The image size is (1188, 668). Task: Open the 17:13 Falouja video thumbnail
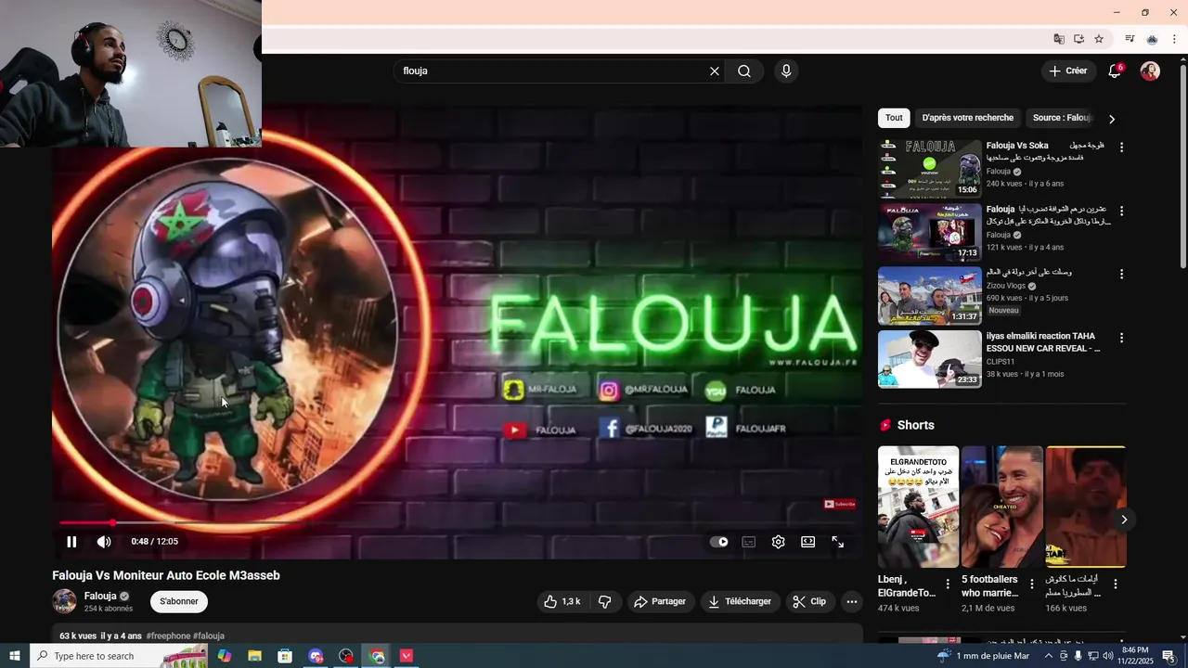(x=929, y=232)
